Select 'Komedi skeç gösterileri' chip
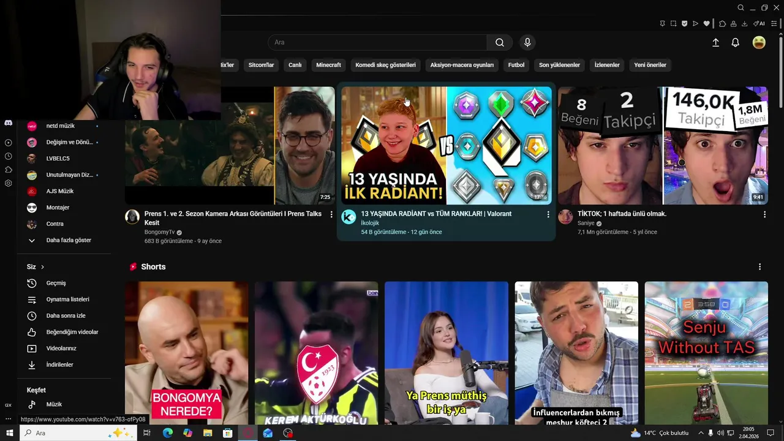Viewport: 784px width, 441px height. (x=385, y=65)
